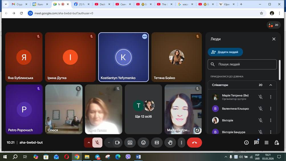This screenshot has width=286, height=161.
Task: Toggle the camera on or off
Action: click(x=117, y=142)
